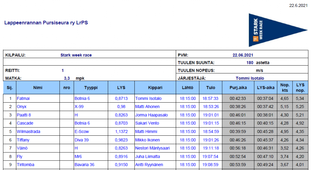312x170 pixels.
Task: Click the 'Sij.' column header
Action: 10,87
